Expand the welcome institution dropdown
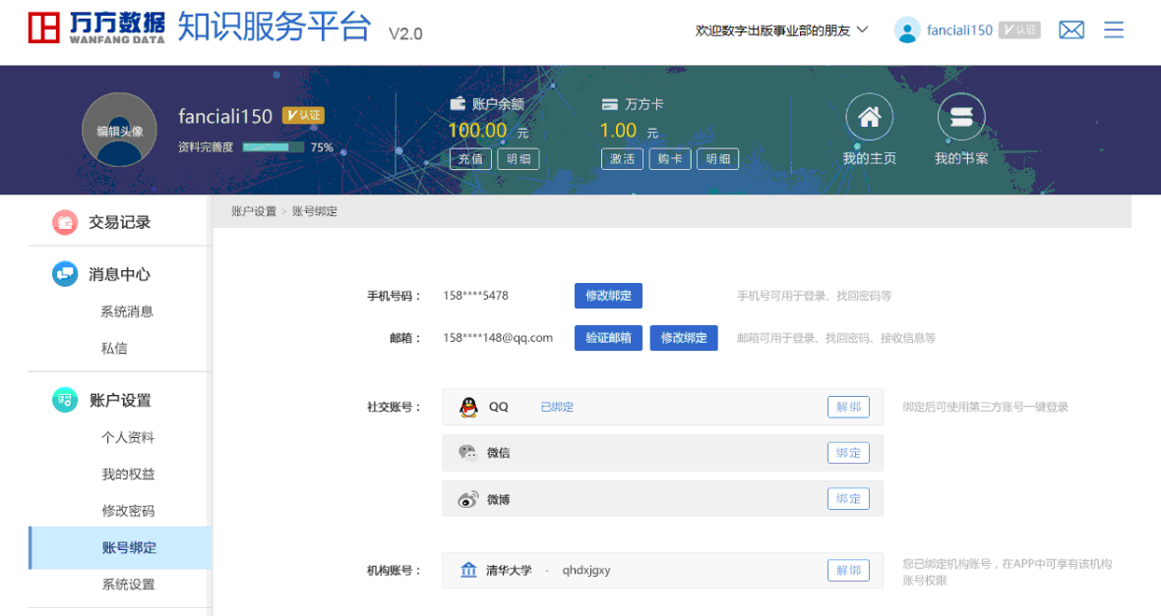This screenshot has height=616, width=1161. 781,30
